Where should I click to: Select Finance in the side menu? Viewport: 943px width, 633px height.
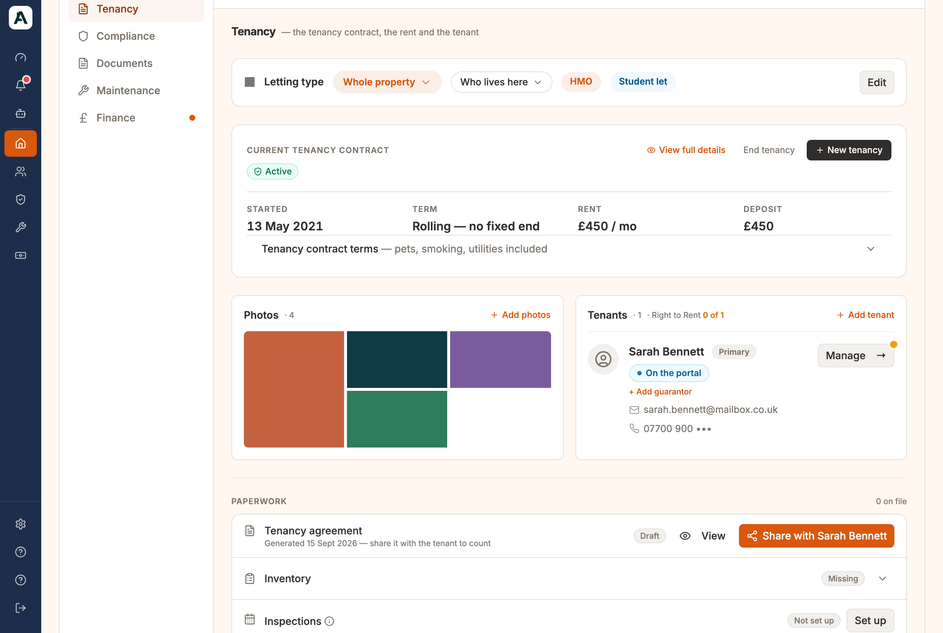[136, 118]
